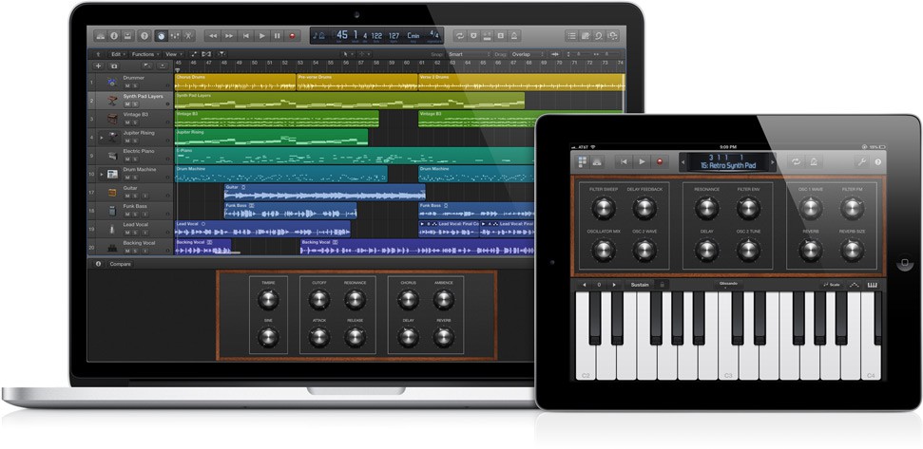Select the Drummer track drum kit icon
The height and width of the screenshot is (449, 923).
click(112, 83)
